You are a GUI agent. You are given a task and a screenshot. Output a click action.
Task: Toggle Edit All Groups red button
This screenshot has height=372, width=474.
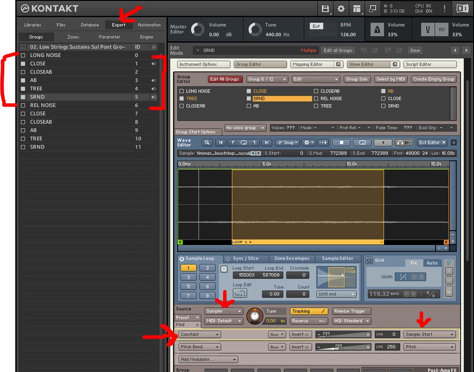225,79
